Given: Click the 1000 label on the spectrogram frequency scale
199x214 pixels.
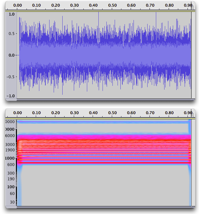Looking at the screenshot, I should click(11, 158).
